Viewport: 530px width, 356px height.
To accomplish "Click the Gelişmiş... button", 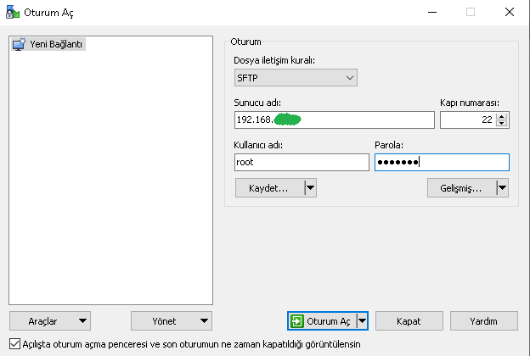I will pyautogui.click(x=462, y=188).
